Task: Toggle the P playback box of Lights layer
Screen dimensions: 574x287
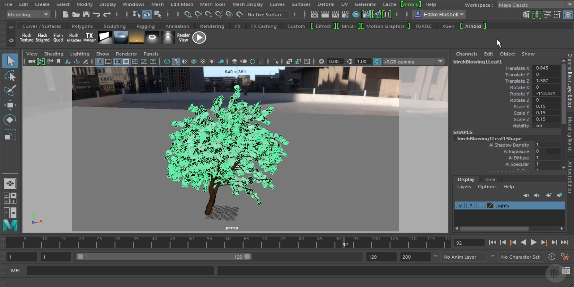Action: tap(471, 206)
